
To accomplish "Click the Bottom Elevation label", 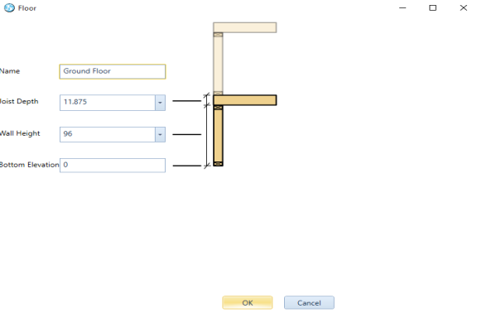I will pyautogui.click(x=29, y=165).
